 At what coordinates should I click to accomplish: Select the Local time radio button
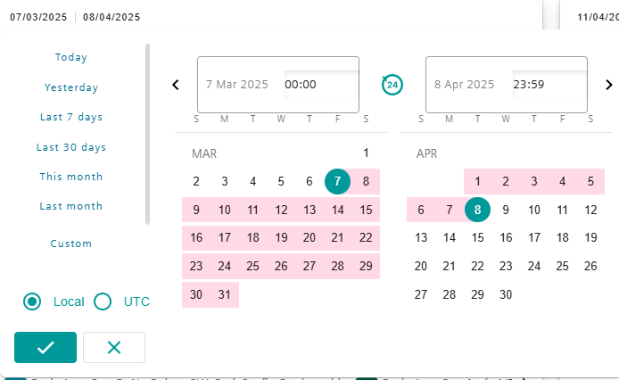(32, 302)
